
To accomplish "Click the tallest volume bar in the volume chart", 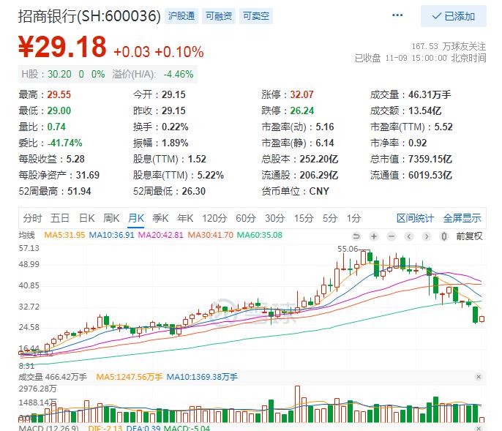I will [x=297, y=404].
